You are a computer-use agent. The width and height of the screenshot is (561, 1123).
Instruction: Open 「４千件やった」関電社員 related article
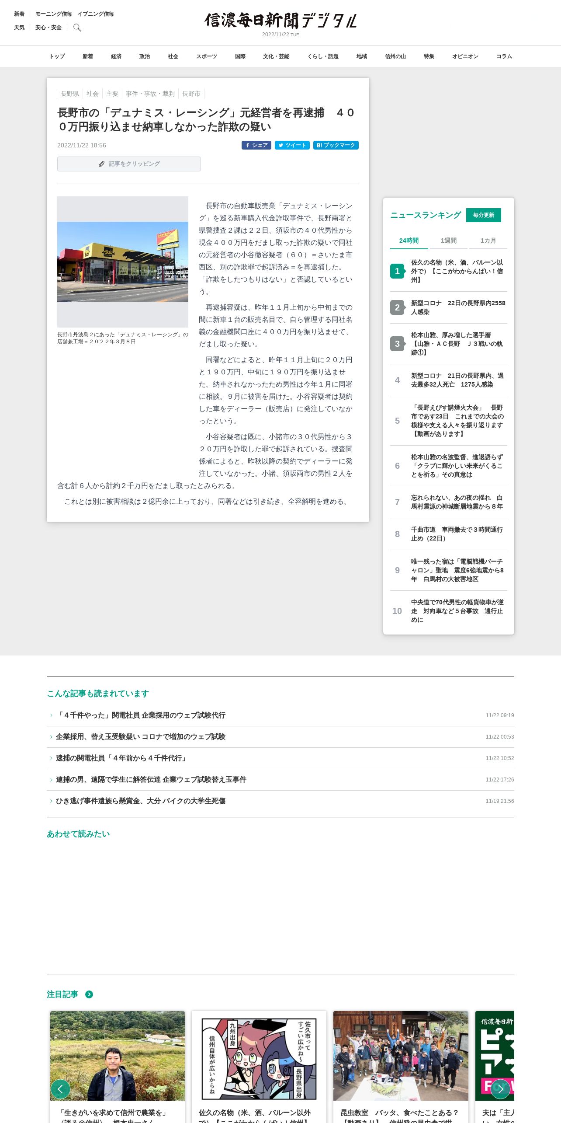click(280, 715)
